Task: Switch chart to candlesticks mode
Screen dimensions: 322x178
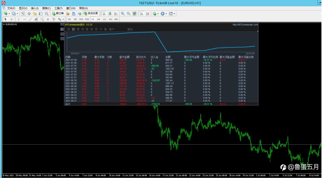Action: (110, 14)
